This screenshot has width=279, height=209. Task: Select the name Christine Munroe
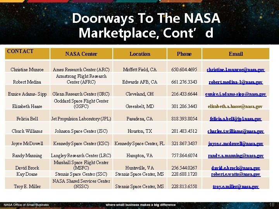(x=27, y=70)
